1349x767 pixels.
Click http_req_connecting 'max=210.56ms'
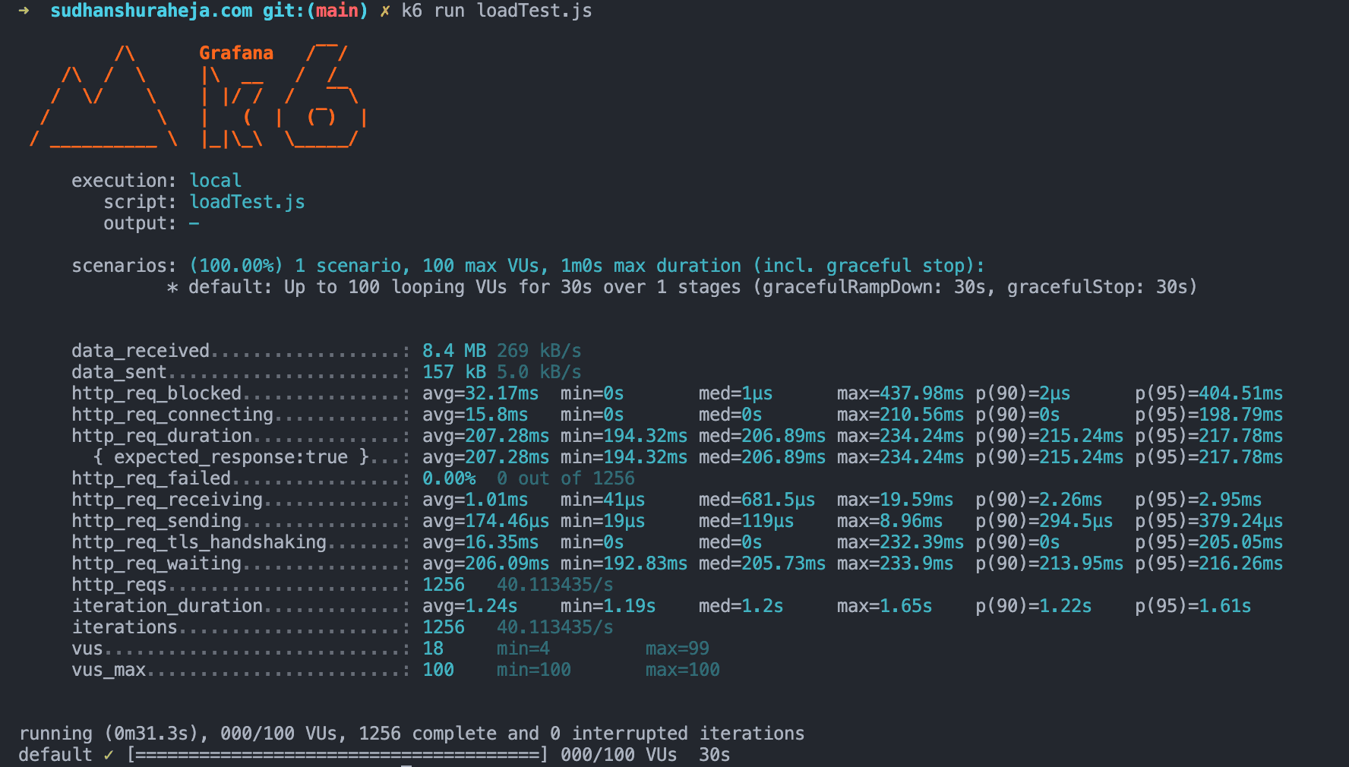(x=900, y=415)
